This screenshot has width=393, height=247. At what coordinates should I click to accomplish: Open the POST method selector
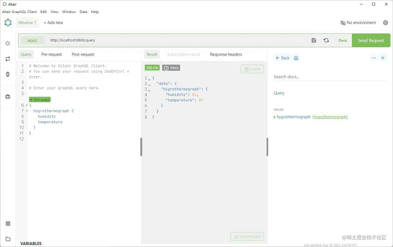coord(32,40)
